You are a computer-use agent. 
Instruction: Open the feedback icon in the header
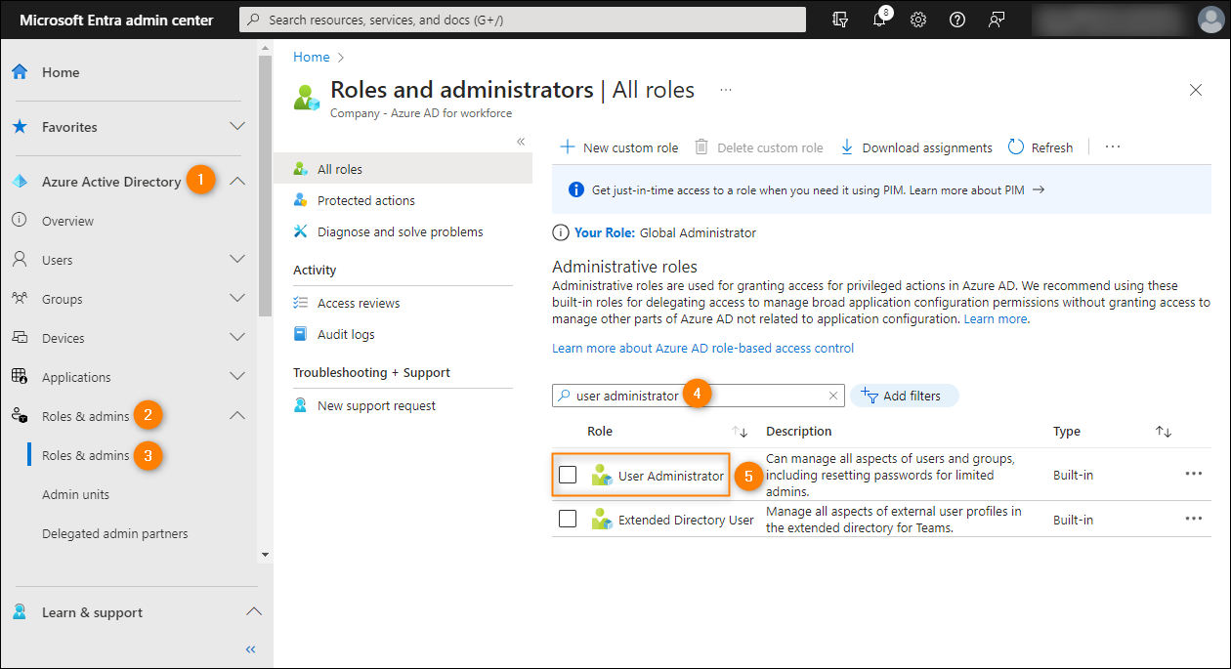tap(997, 20)
